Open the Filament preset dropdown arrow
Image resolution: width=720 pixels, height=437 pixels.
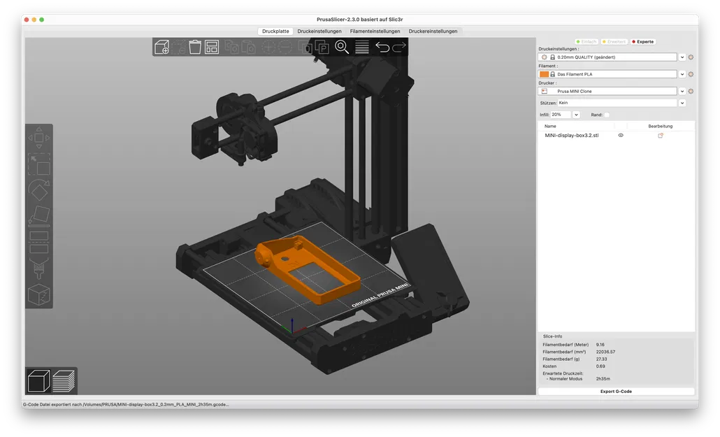click(x=682, y=74)
